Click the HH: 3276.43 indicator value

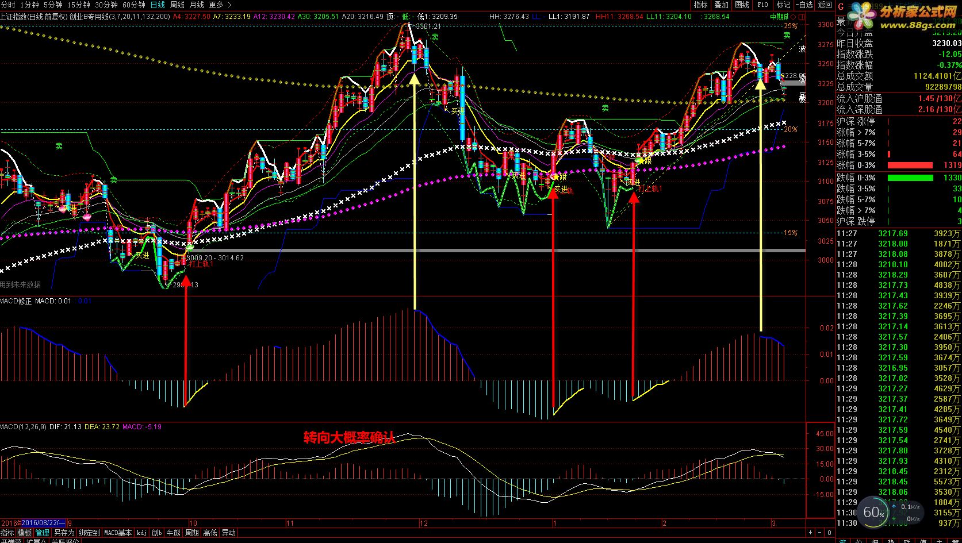coord(509,17)
